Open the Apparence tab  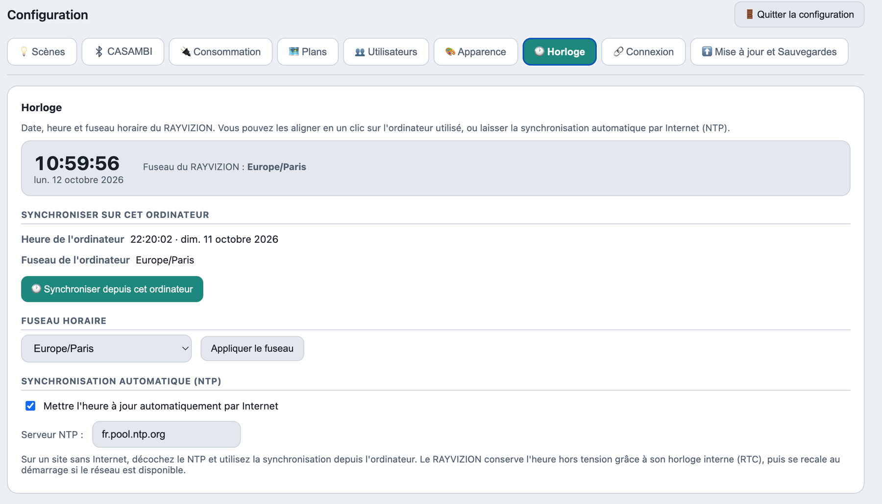pyautogui.click(x=476, y=51)
